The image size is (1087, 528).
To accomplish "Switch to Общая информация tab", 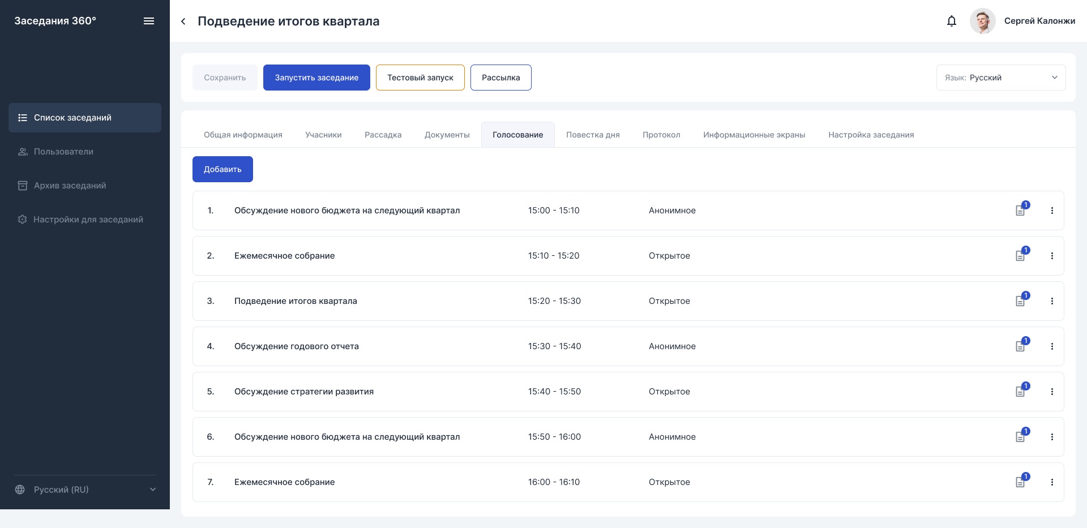I will click(243, 135).
